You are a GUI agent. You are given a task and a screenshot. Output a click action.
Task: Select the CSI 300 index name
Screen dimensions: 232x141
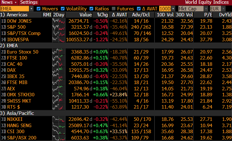point(16,131)
